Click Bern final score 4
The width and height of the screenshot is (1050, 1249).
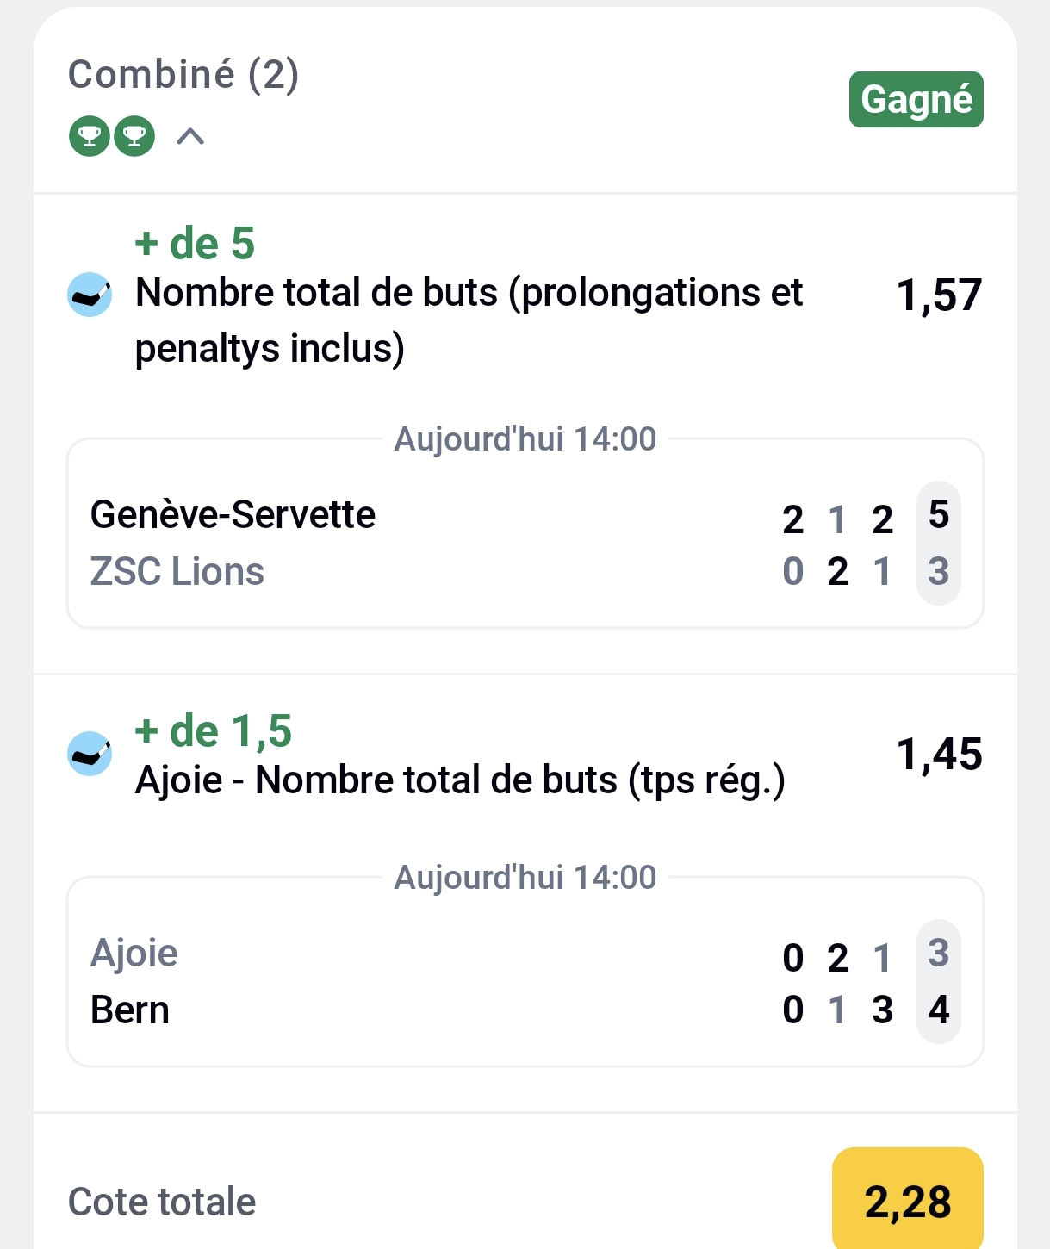(939, 1010)
